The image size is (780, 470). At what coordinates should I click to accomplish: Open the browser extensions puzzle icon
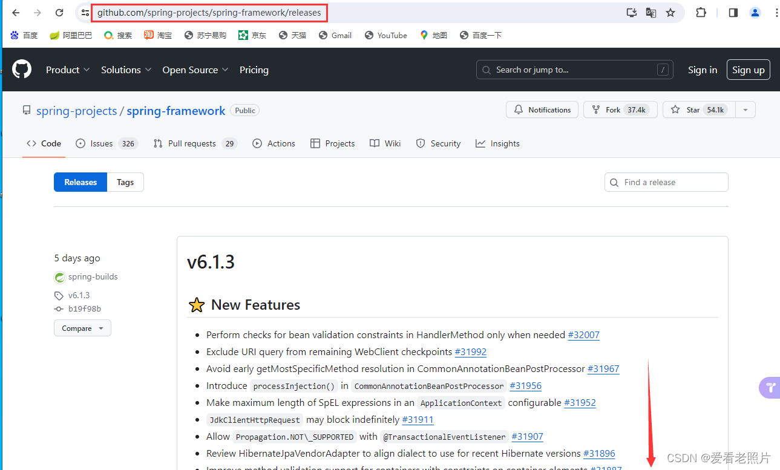pyautogui.click(x=701, y=13)
